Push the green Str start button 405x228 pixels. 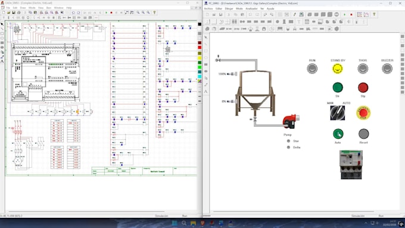point(338,88)
